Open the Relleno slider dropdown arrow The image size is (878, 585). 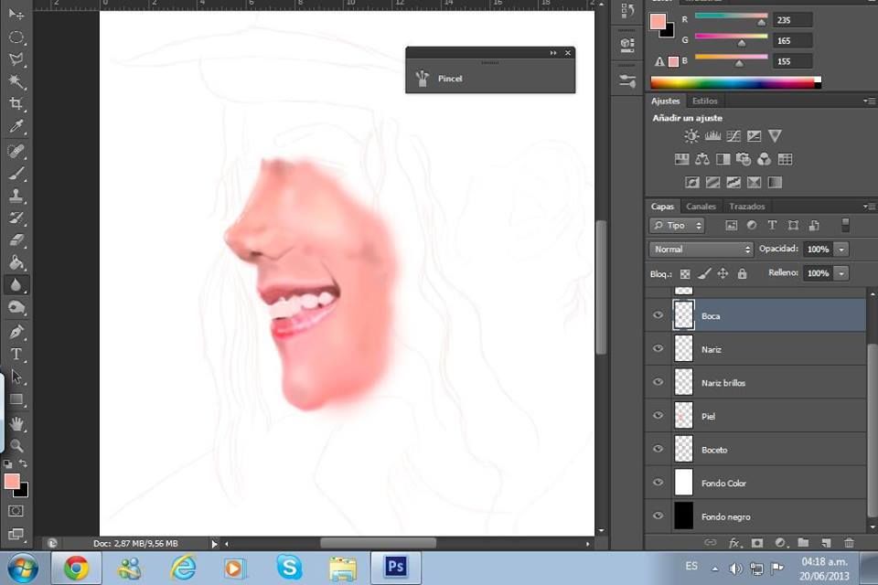(x=841, y=273)
